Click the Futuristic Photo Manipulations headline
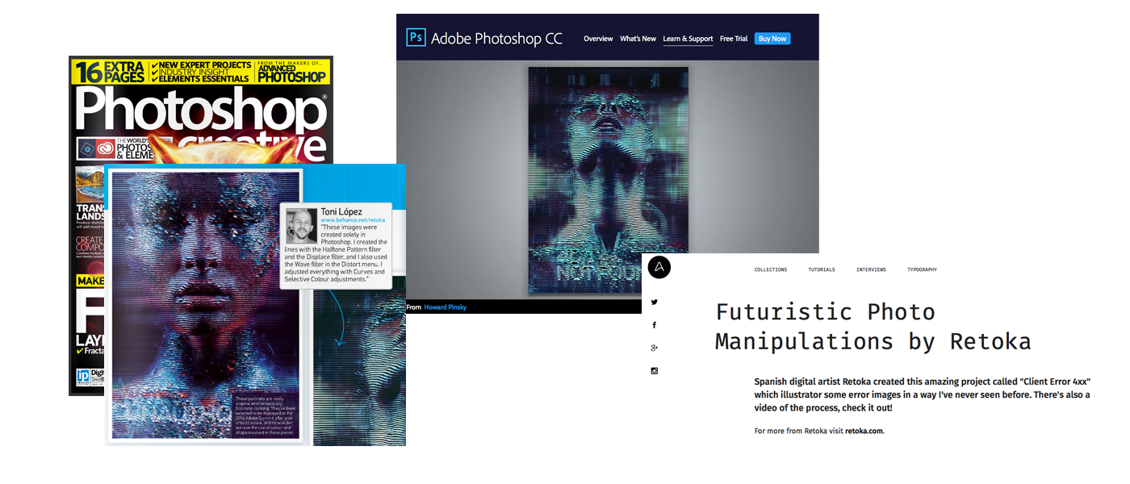1130x484 pixels. point(873,326)
